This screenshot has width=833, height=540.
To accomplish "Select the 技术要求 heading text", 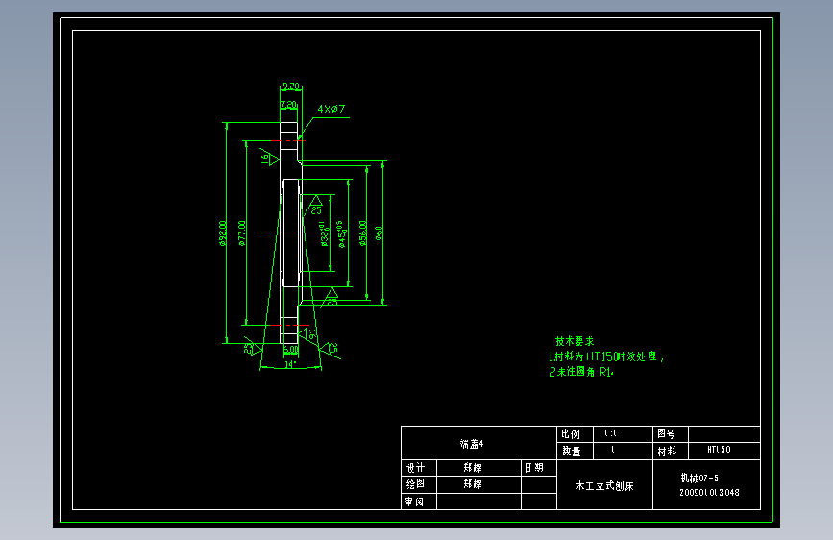I will tap(575, 341).
